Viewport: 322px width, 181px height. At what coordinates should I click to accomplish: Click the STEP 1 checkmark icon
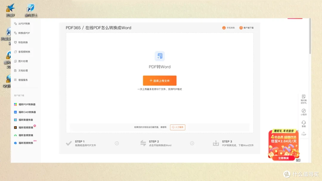(x=69, y=143)
